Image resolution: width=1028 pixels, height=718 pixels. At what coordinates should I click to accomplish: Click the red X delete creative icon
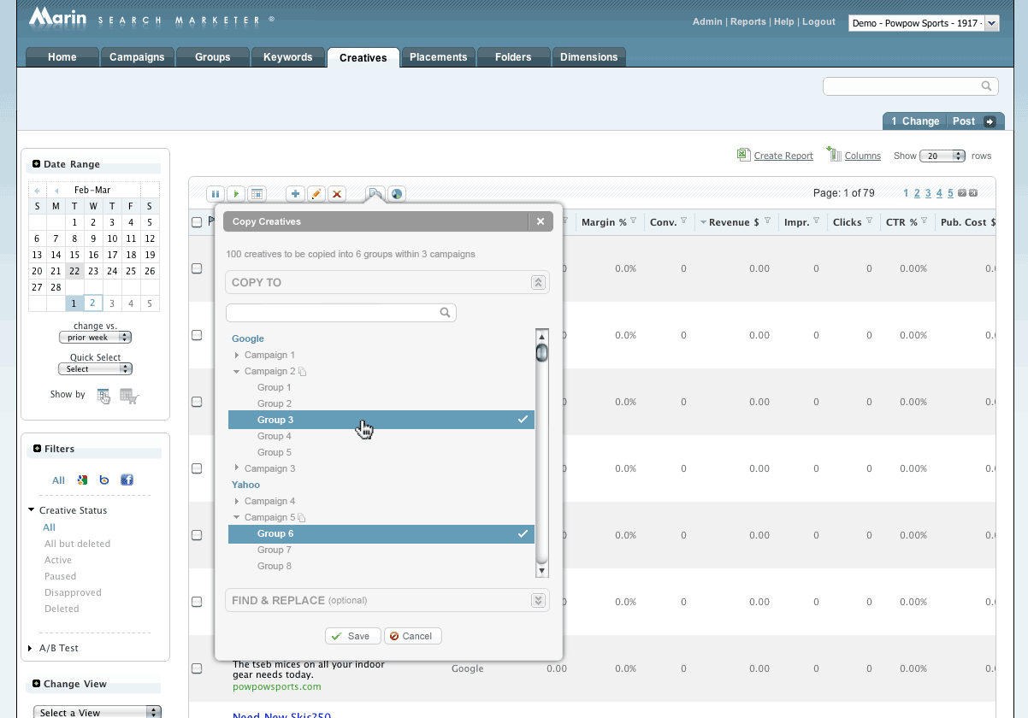pos(337,194)
